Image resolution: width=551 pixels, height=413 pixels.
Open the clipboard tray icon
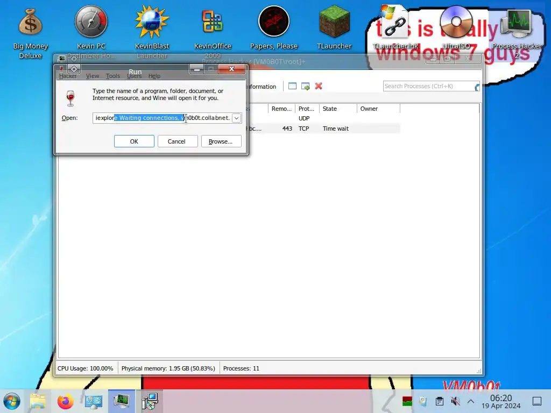pos(439,401)
